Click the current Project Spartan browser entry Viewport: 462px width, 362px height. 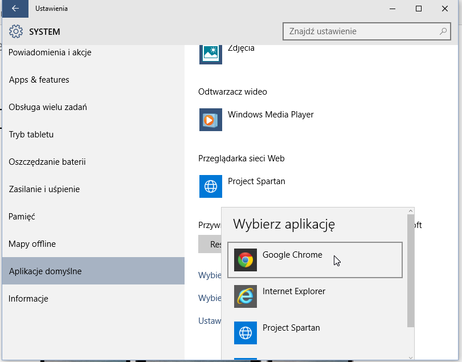pyautogui.click(x=242, y=186)
